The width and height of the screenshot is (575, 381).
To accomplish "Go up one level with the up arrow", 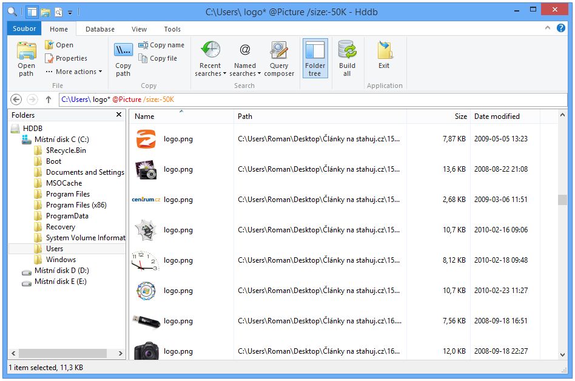I will coord(49,99).
